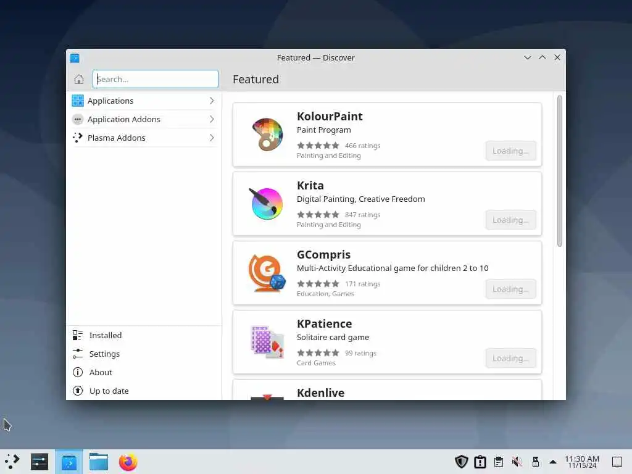Click the About info icon
The image size is (632, 474).
pyautogui.click(x=77, y=372)
